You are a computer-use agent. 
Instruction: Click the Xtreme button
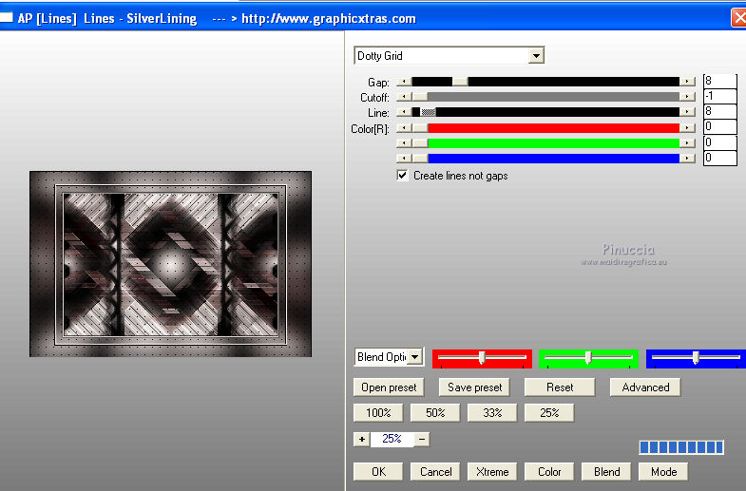[492, 471]
